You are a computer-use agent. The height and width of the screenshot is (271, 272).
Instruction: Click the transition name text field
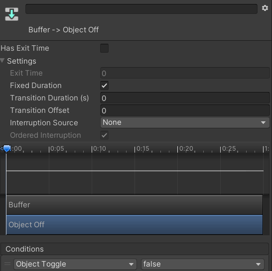point(141,9)
